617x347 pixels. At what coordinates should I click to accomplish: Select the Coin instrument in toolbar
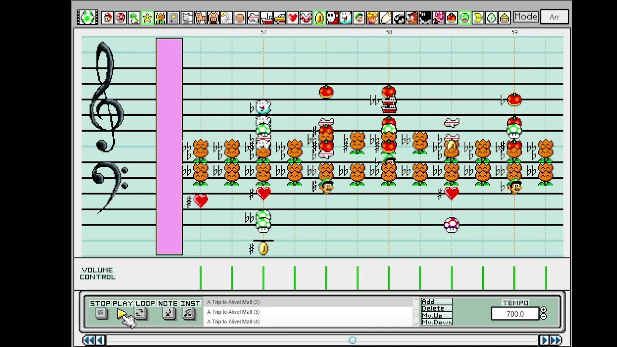point(319,18)
